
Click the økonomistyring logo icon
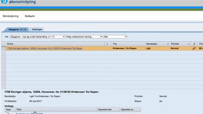[x=4, y=2]
